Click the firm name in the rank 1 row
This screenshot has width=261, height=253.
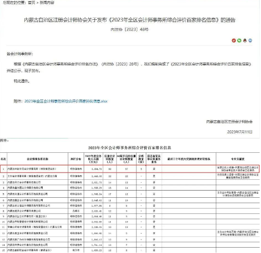(32, 169)
